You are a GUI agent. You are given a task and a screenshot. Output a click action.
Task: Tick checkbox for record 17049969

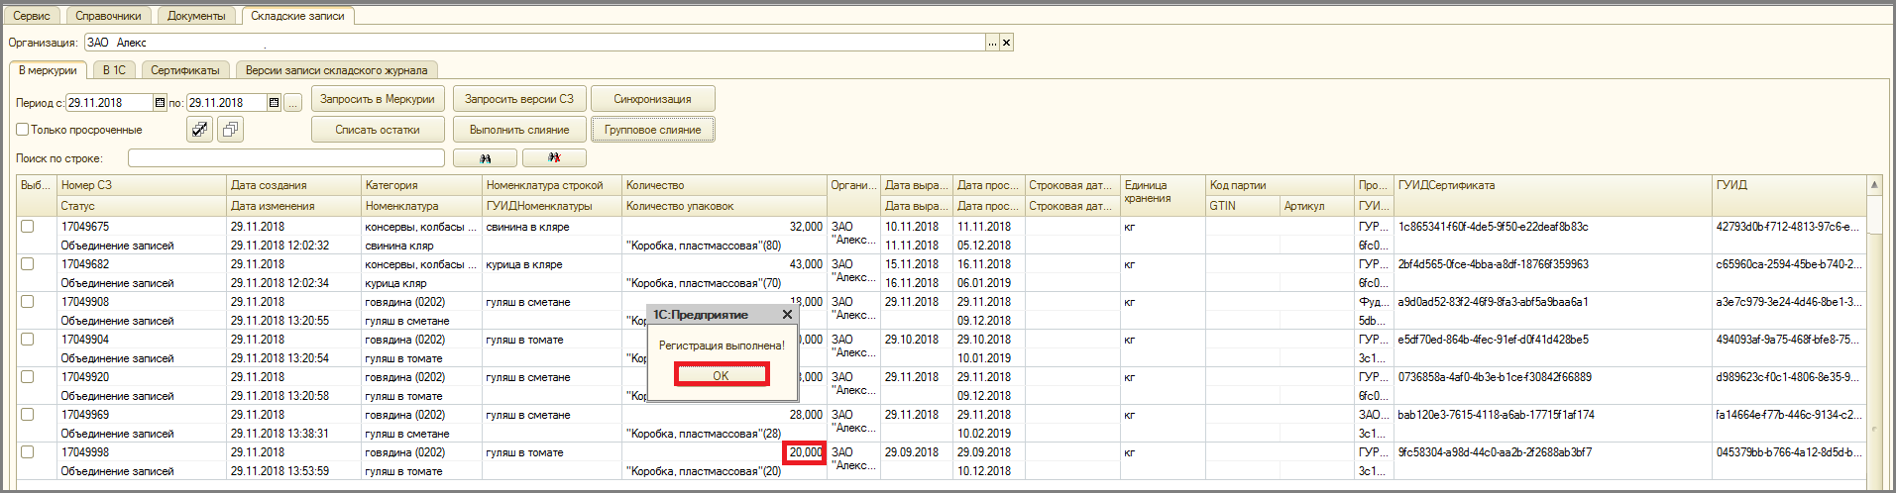[28, 415]
